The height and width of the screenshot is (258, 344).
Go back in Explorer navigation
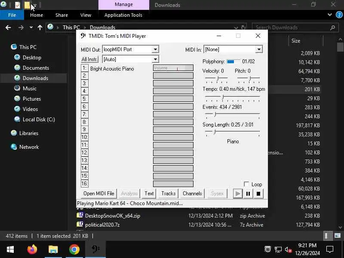8,28
